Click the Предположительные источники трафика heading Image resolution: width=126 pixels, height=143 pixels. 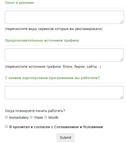tap(42, 40)
